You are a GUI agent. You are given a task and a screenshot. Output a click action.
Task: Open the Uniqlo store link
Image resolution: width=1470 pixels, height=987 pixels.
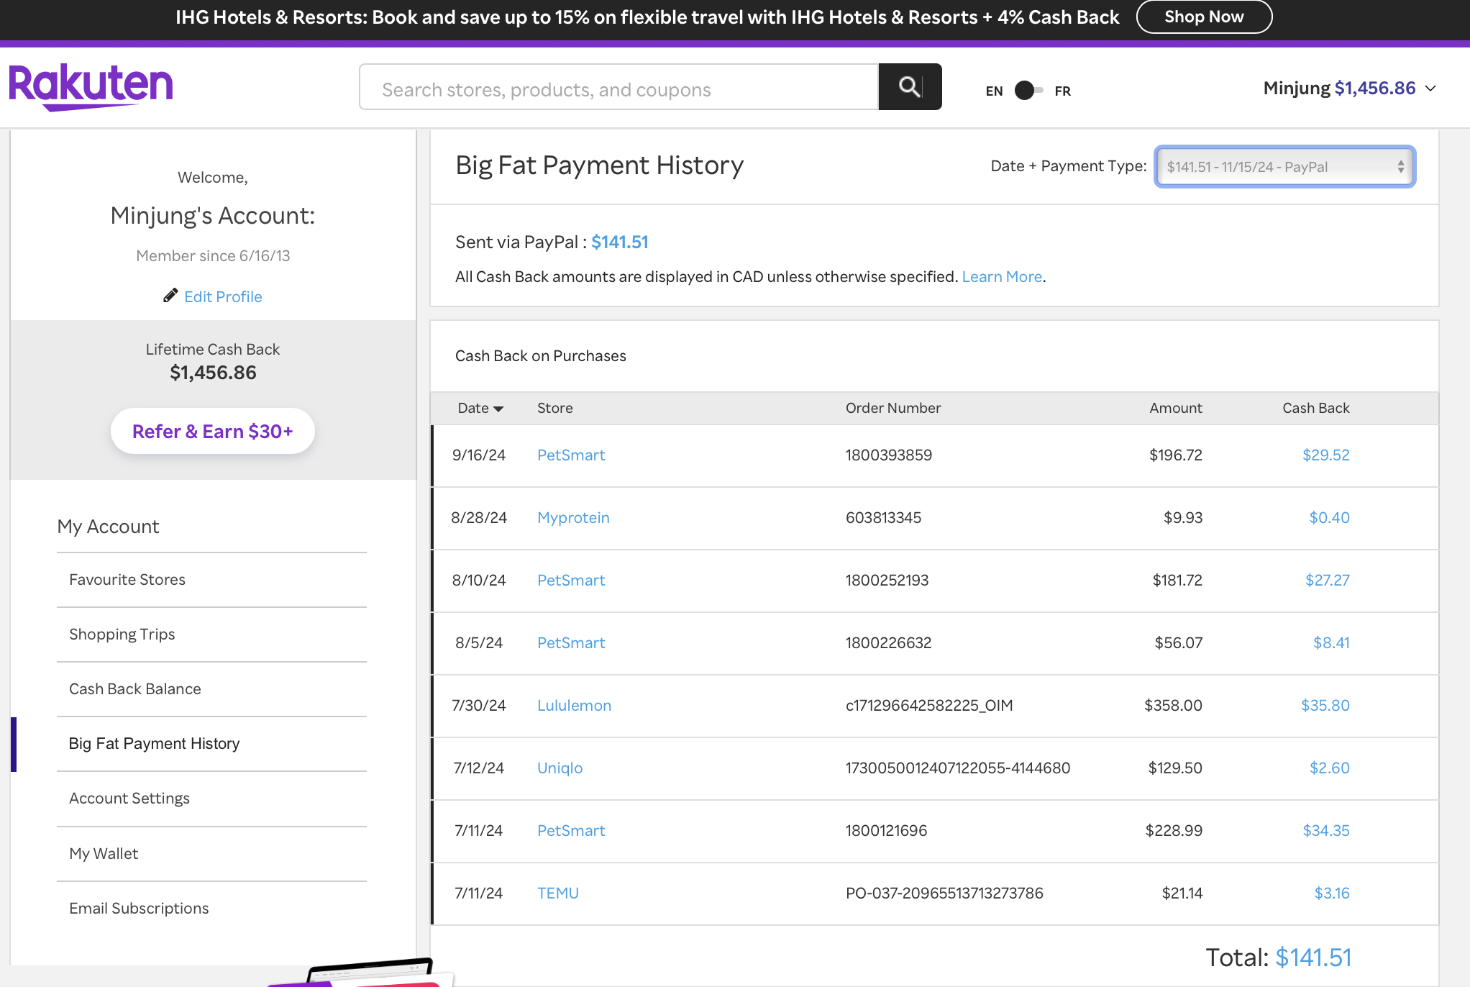560,768
